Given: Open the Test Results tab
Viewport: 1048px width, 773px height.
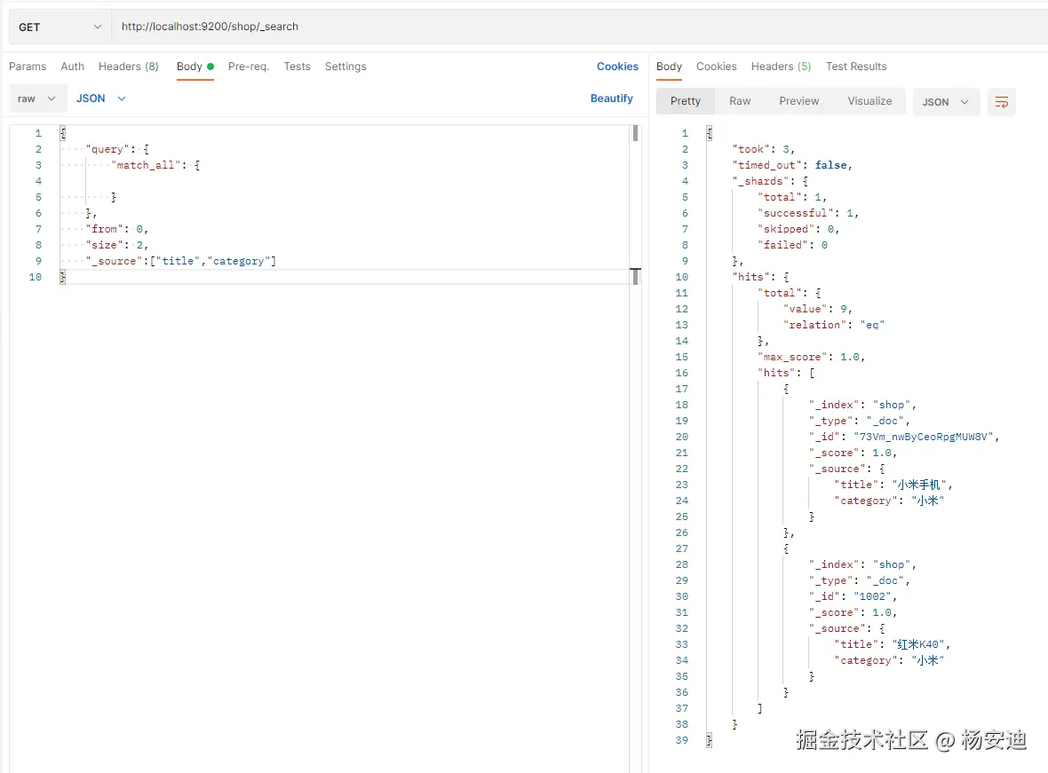Looking at the screenshot, I should [855, 67].
